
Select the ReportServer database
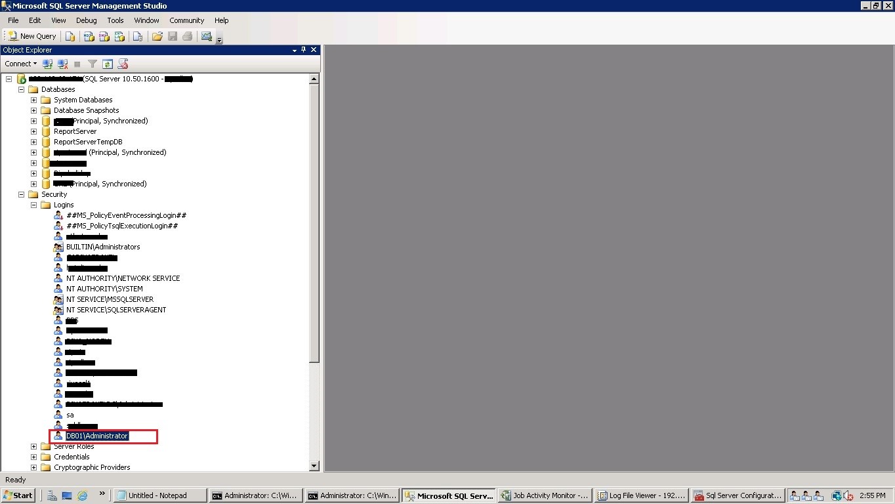[75, 131]
